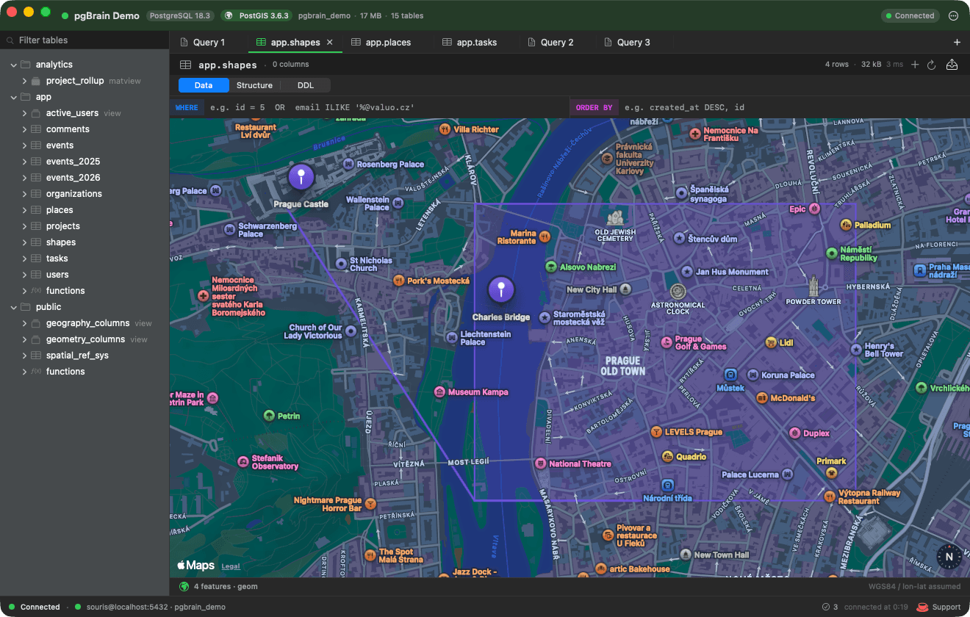
Task: Click the McDonald's map marker
Action: coord(762,398)
